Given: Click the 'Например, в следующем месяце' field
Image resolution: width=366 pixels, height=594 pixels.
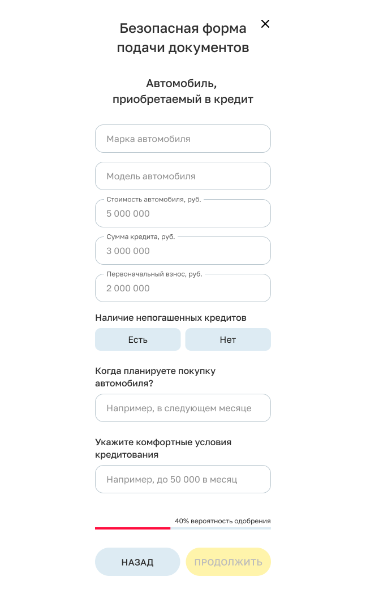Looking at the screenshot, I should pyautogui.click(x=183, y=408).
